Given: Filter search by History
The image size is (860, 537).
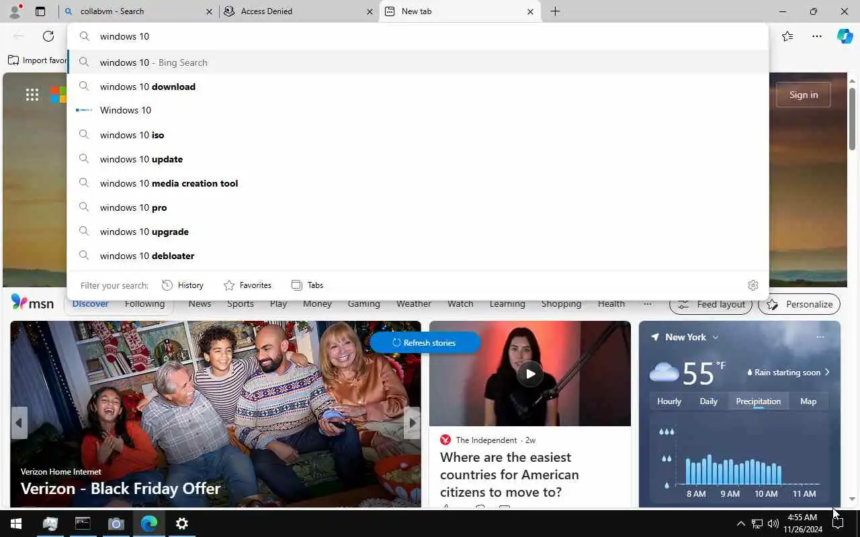Looking at the screenshot, I should (x=183, y=285).
